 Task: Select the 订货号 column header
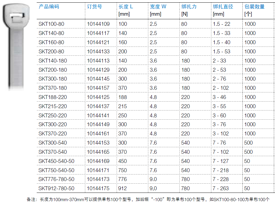95,7
